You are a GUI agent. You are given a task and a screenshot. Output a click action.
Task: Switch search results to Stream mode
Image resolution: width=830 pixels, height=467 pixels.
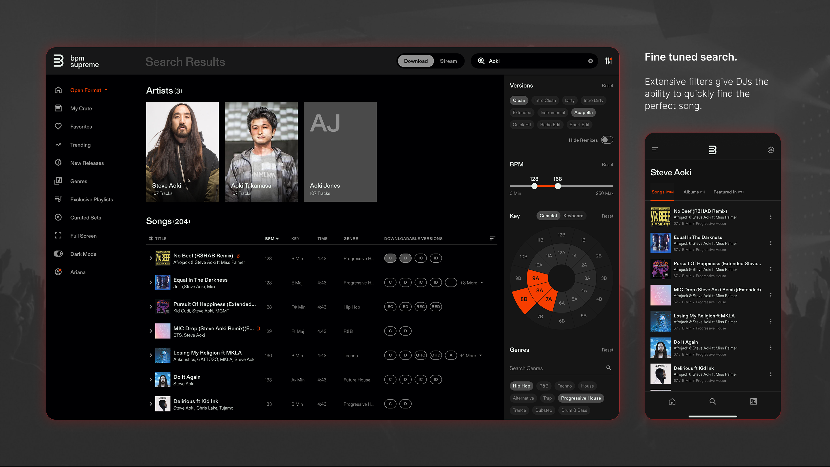pyautogui.click(x=448, y=61)
